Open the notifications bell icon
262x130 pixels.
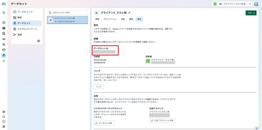tap(4, 12)
